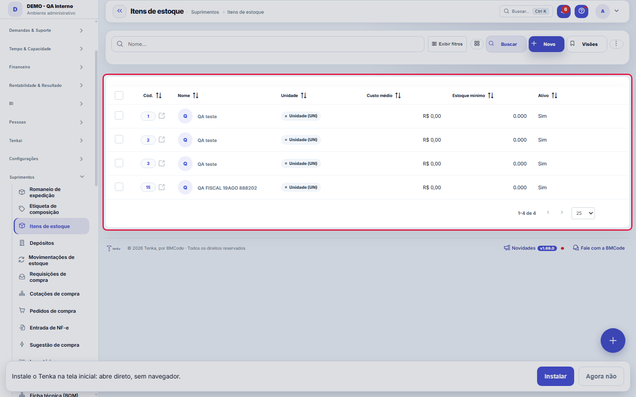This screenshot has width=636, height=397.
Task: Click Exibir filtros button
Action: point(447,44)
